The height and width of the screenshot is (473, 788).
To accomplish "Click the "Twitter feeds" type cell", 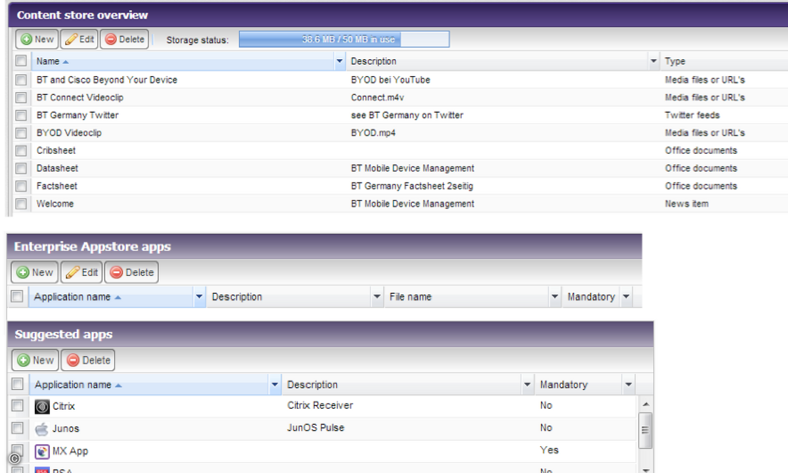I will point(693,115).
